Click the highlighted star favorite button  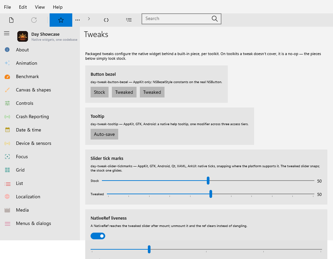61,20
